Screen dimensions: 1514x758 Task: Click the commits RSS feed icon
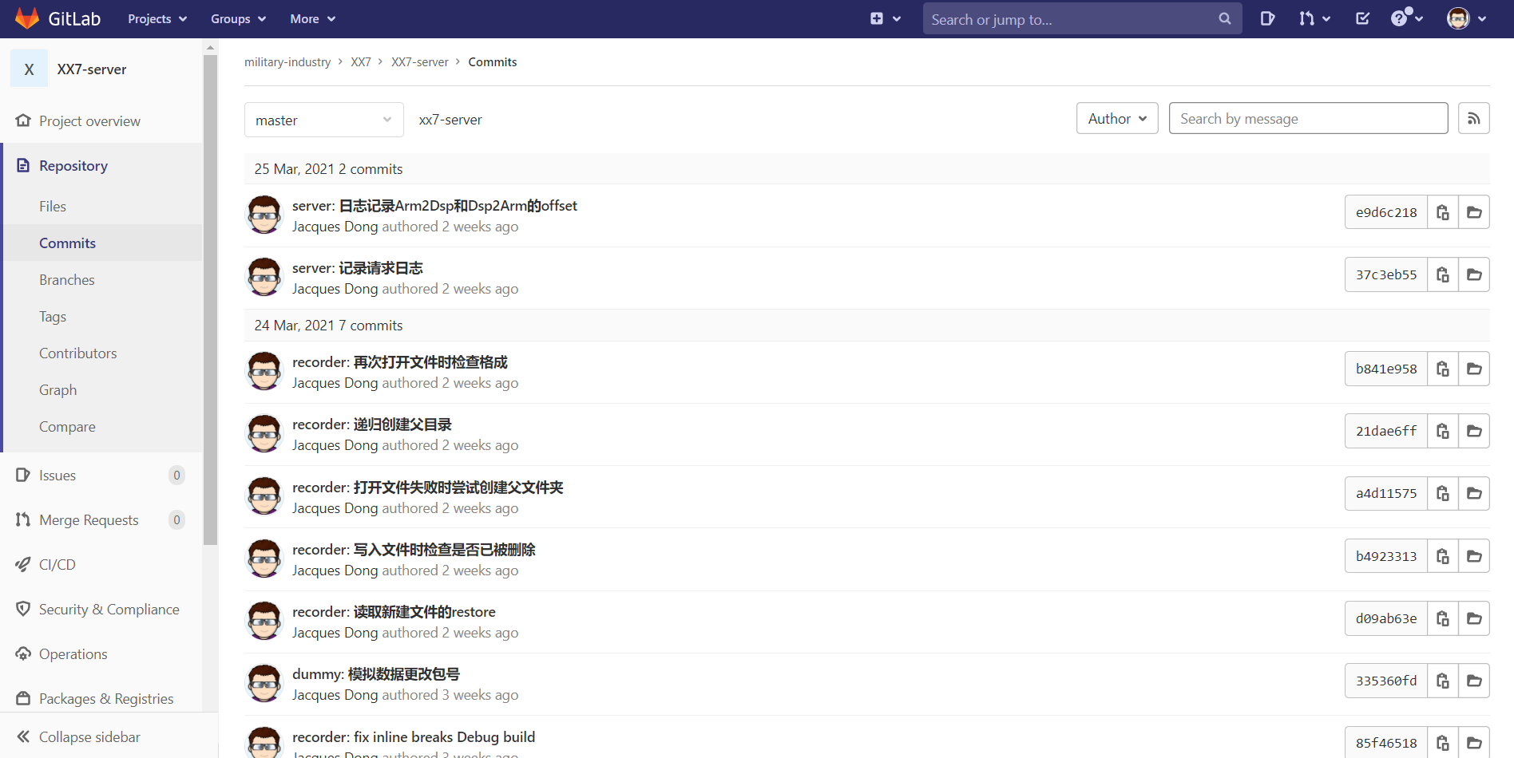click(x=1473, y=119)
